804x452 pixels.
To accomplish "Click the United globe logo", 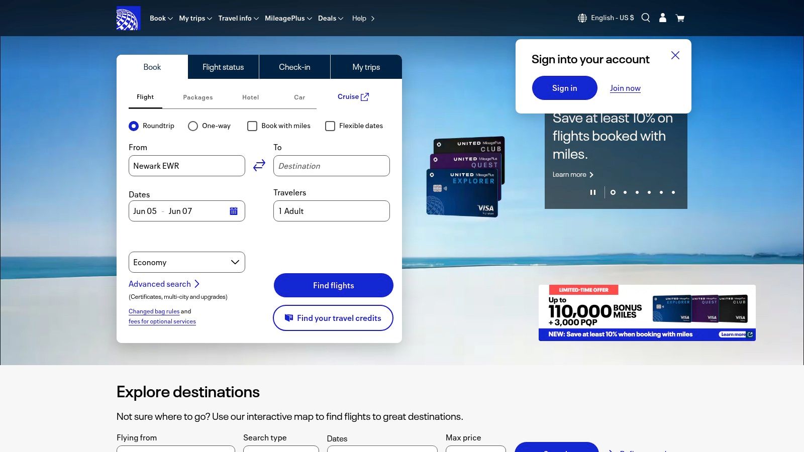I will (x=129, y=18).
